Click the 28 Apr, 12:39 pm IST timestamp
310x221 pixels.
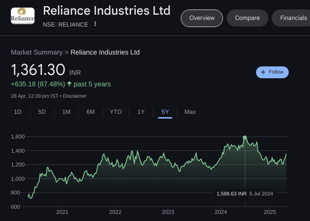35,96
